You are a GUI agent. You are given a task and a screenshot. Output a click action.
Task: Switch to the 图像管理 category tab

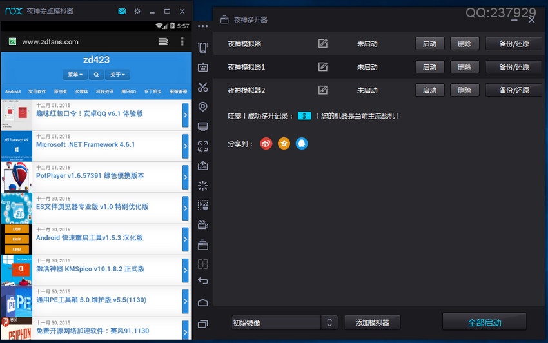pyautogui.click(x=178, y=92)
